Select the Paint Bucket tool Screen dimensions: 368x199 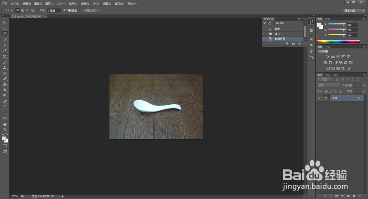click(x=5, y=84)
